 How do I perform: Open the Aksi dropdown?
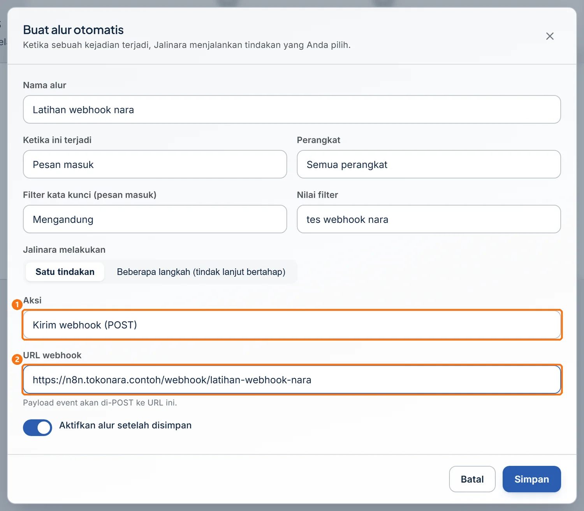click(x=292, y=325)
